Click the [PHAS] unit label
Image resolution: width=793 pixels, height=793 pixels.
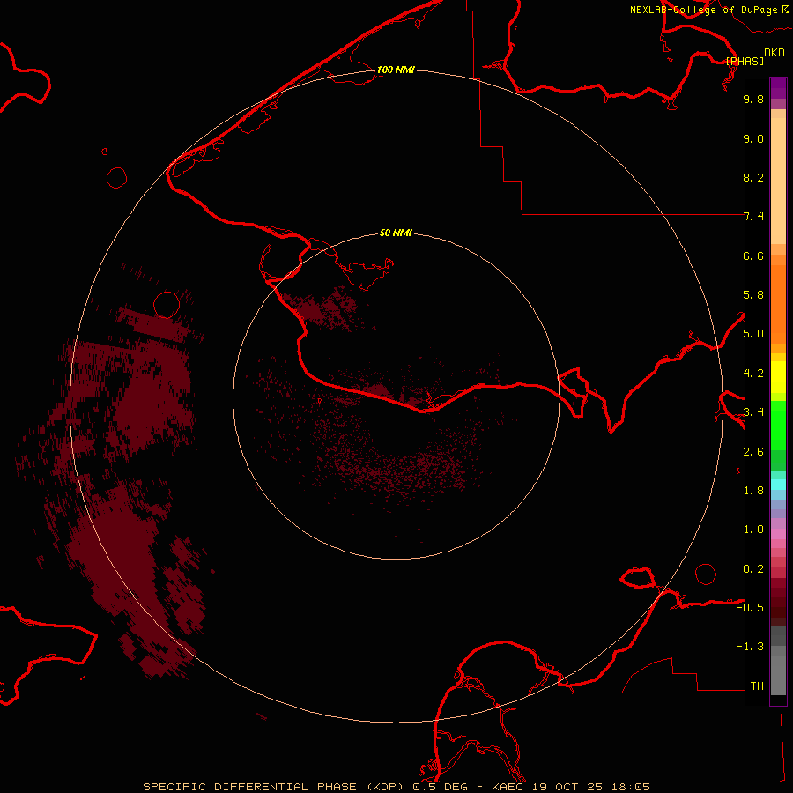click(745, 61)
